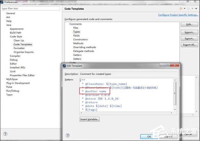Click pattern editor horizontal scroll-right arrow
The image size is (200, 141).
click(x=172, y=113)
